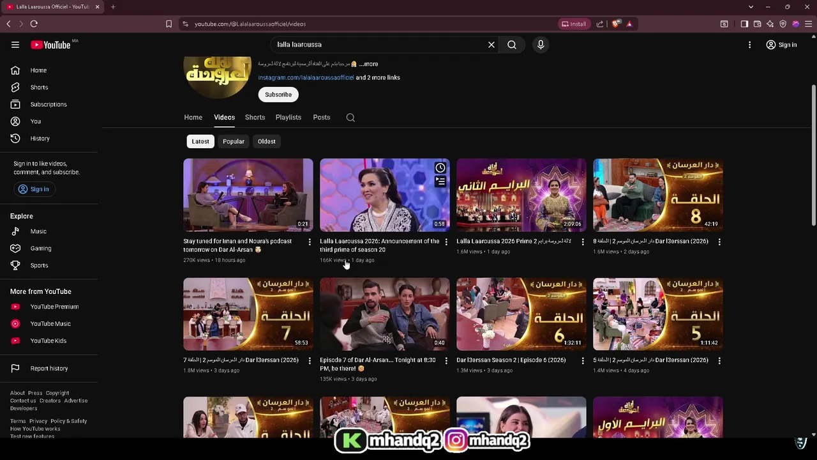Open YouTube Kids from sidebar
Image resolution: width=817 pixels, height=460 pixels.
50,341
